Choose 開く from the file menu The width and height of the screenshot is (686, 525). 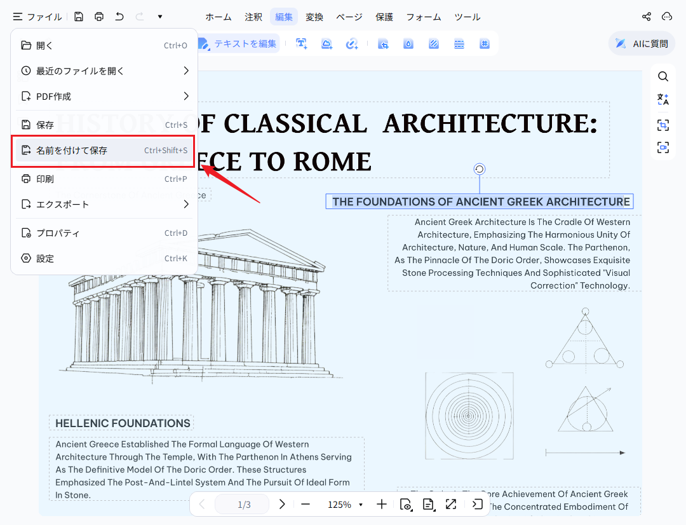104,46
